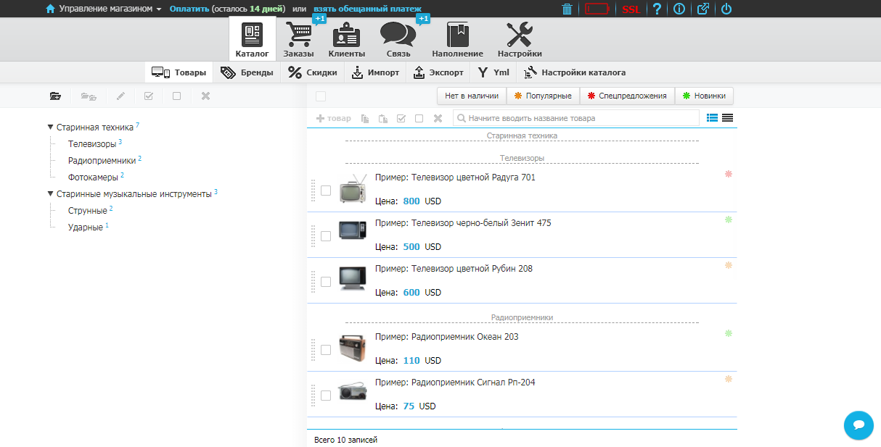Click uncheck-all square in category toolbar
The width and height of the screenshot is (881, 447).
[x=176, y=96]
